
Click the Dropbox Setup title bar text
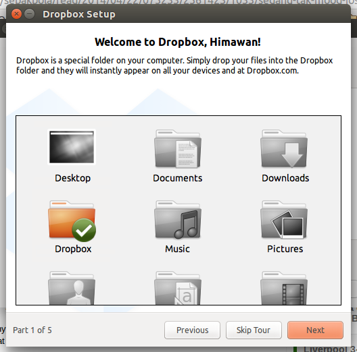[79, 14]
